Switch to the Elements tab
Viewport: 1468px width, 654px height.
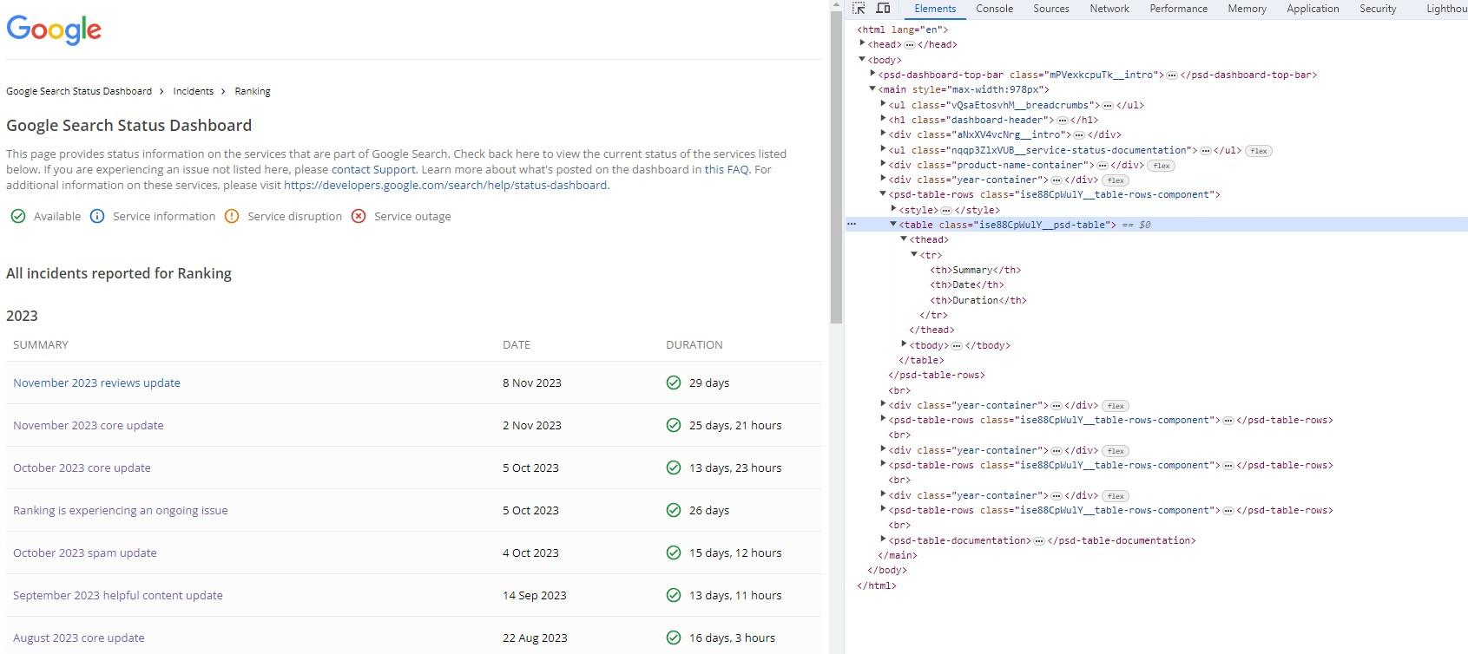(x=934, y=9)
